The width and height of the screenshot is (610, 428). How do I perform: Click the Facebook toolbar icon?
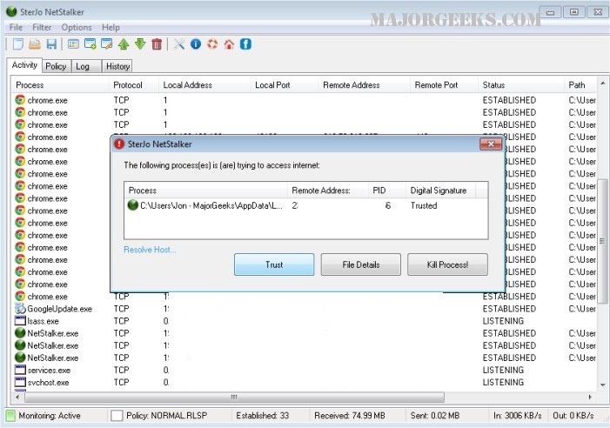point(245,43)
